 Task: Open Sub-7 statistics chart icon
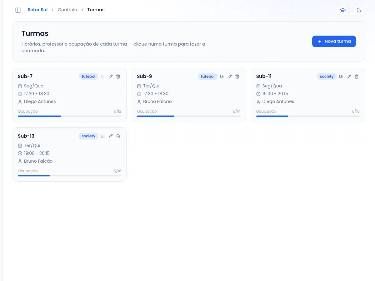(x=103, y=76)
